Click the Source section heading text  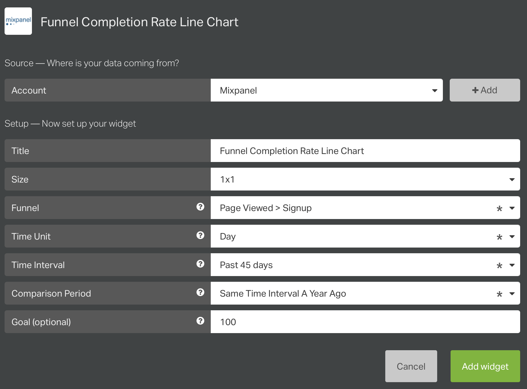click(x=92, y=63)
